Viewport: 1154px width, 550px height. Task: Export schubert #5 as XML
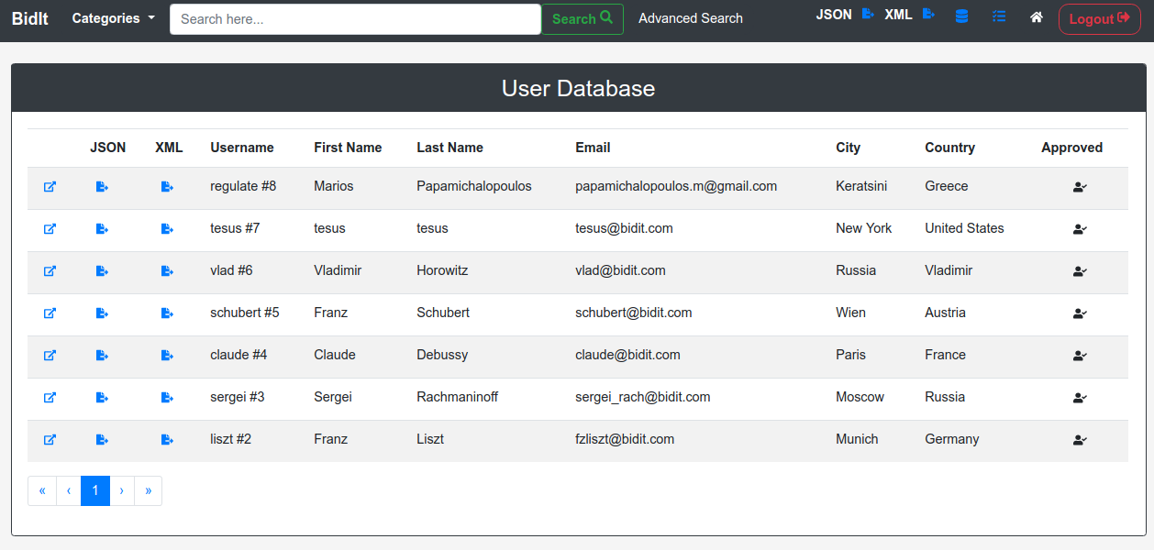(x=167, y=313)
